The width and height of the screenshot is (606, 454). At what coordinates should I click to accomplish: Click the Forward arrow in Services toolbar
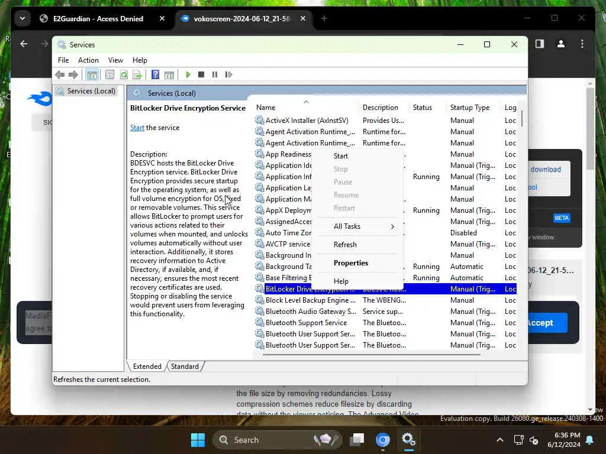73,74
